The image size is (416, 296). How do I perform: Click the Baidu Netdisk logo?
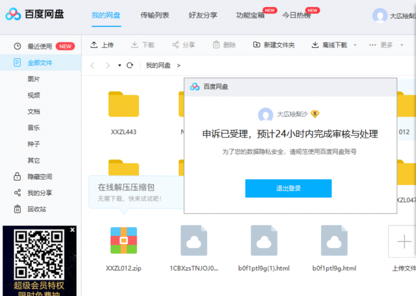[x=35, y=15]
